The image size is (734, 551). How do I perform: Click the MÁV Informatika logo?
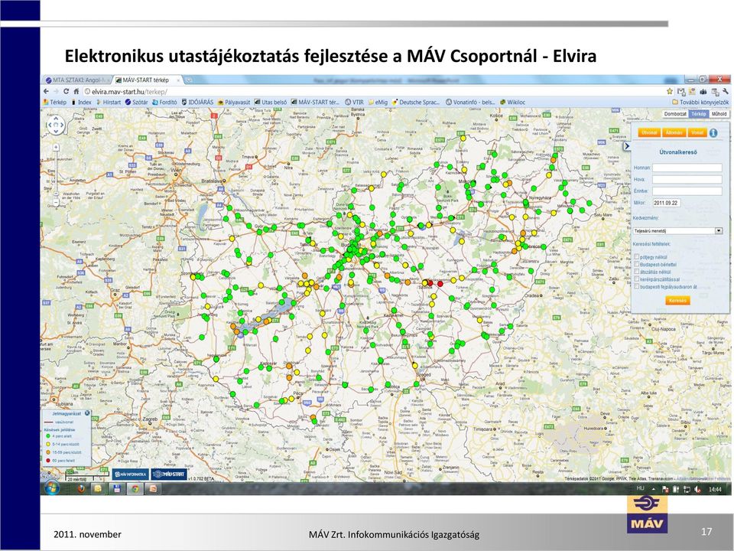(131, 474)
